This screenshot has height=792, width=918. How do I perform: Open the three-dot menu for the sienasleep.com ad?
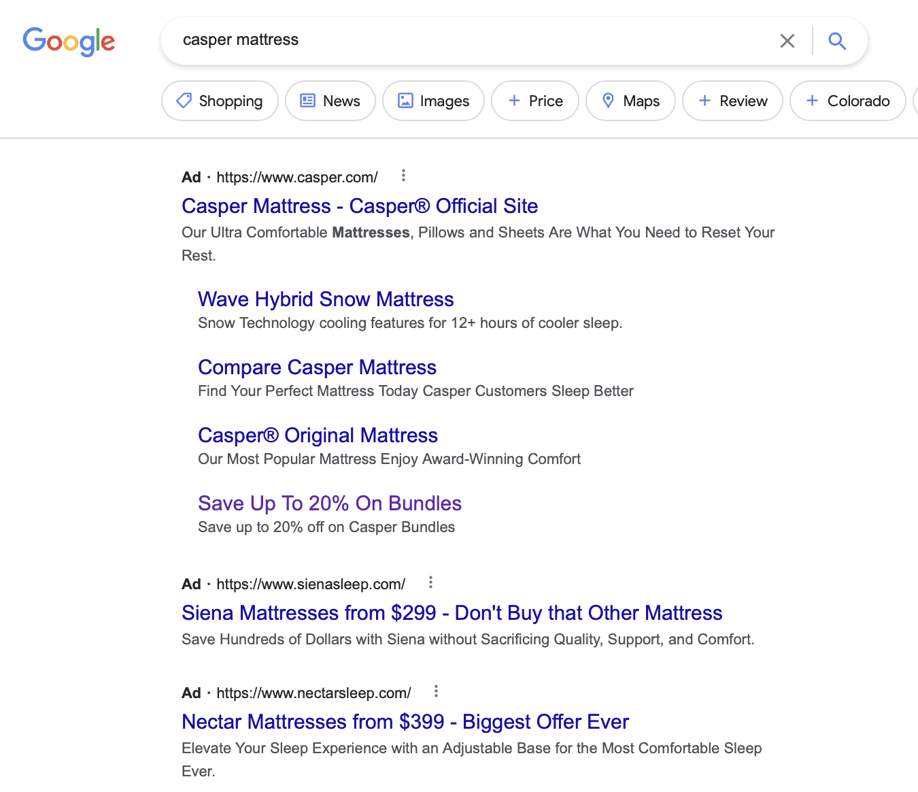(430, 582)
